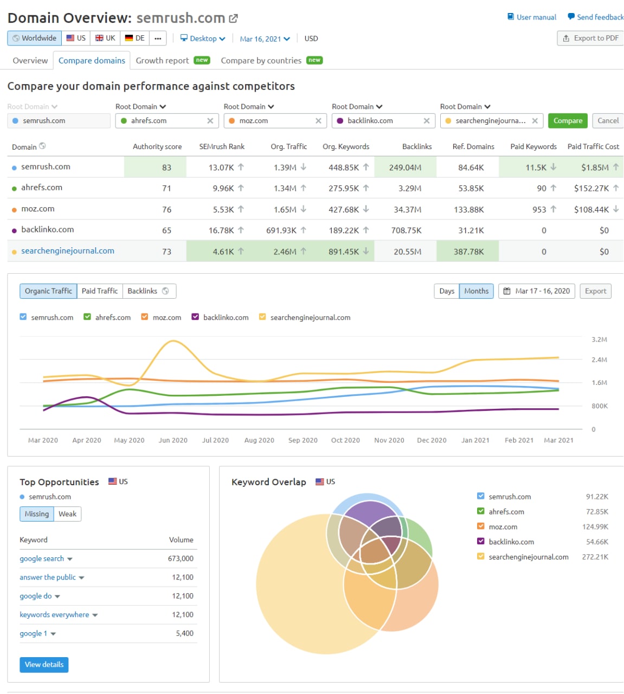Open the Desktop device dropdown
The image size is (624, 694).
pyautogui.click(x=203, y=38)
